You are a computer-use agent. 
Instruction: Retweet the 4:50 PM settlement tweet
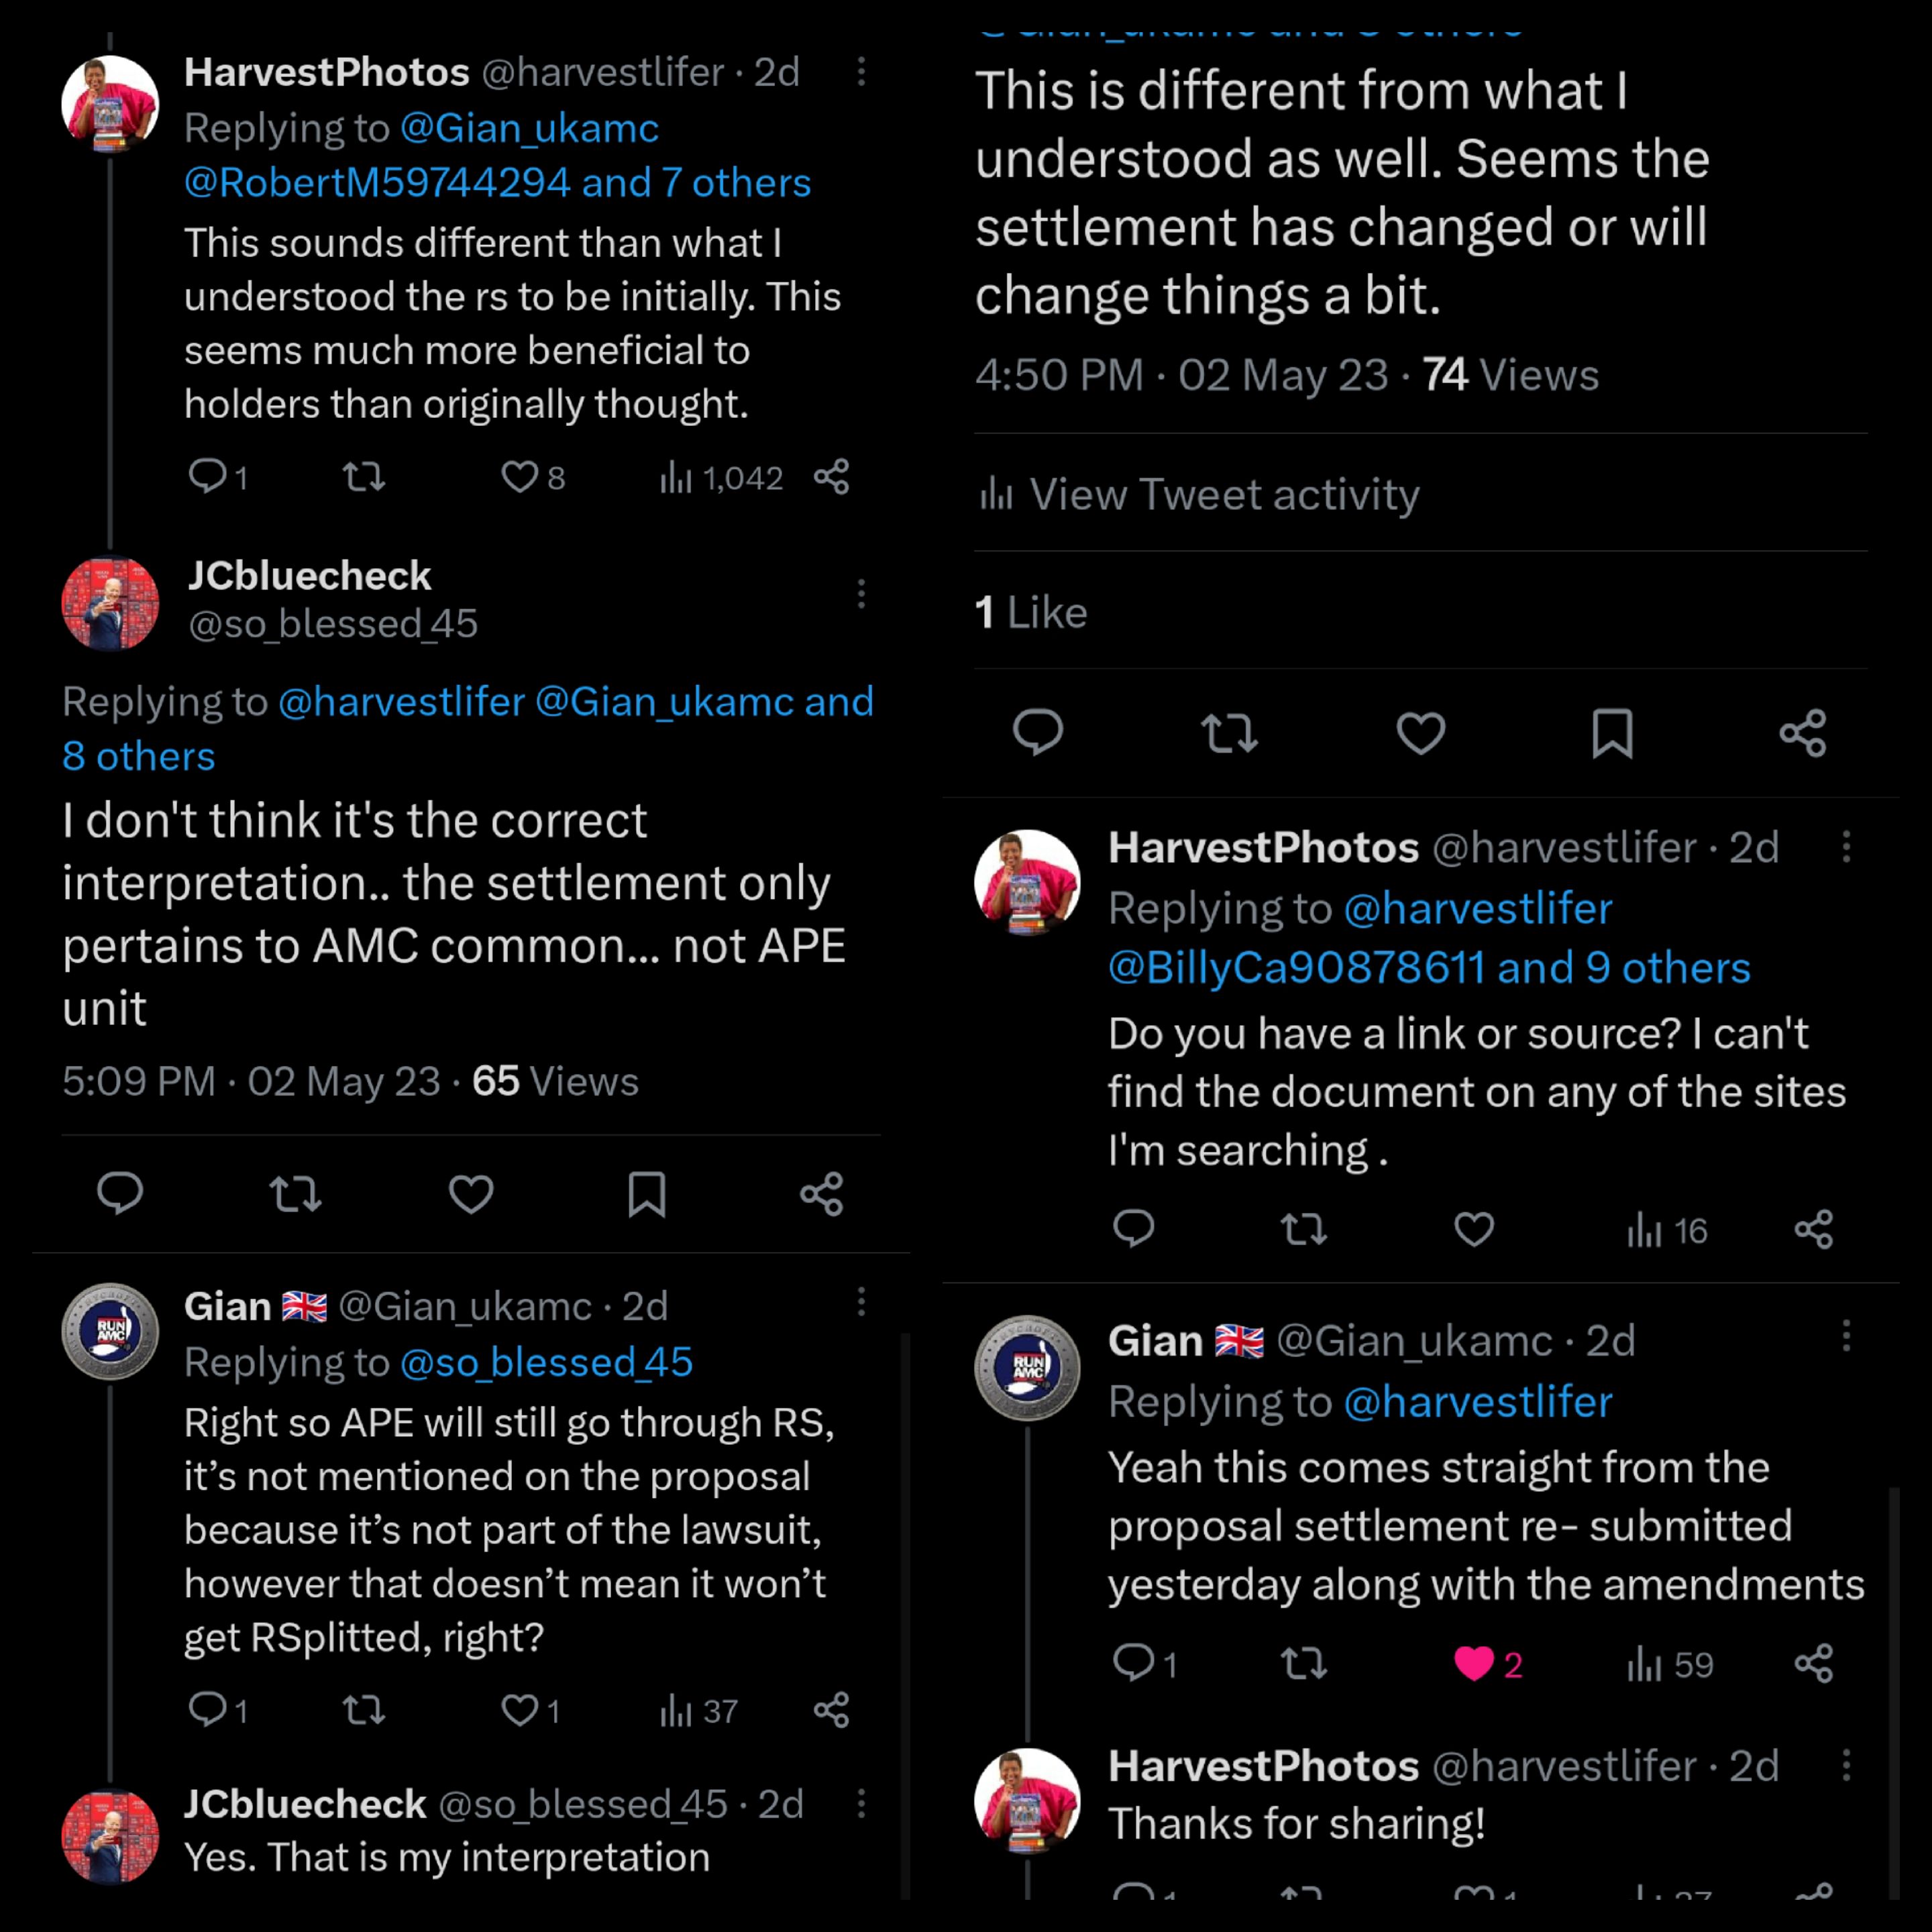pyautogui.click(x=1229, y=734)
